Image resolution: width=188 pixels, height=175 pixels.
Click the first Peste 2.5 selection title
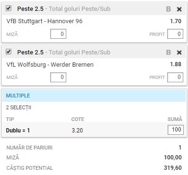(x=30, y=9)
